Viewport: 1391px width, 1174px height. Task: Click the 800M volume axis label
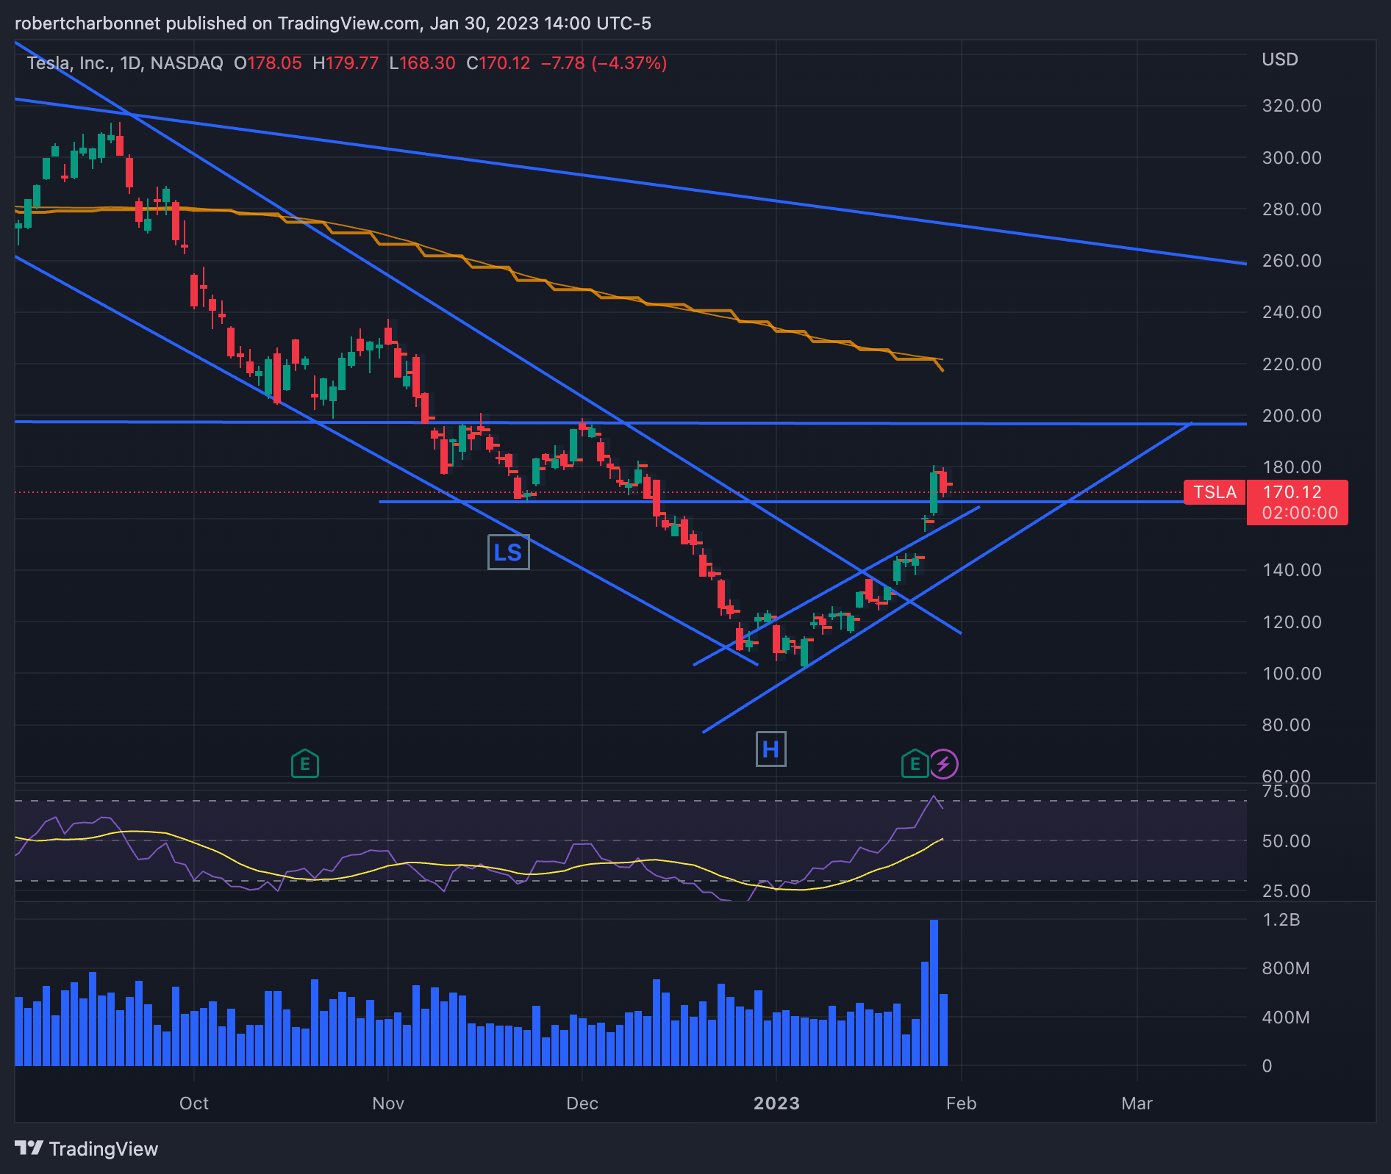pos(1286,968)
